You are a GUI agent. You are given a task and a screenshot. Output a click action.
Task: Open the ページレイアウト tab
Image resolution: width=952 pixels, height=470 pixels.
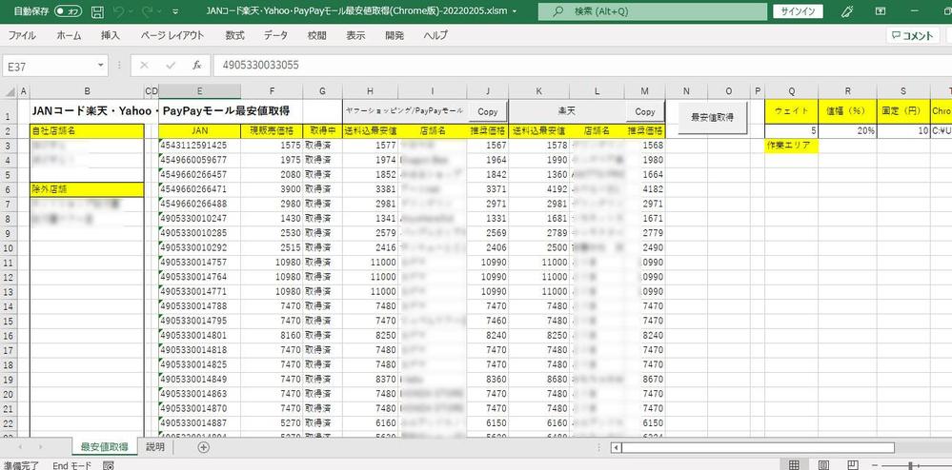172,35
